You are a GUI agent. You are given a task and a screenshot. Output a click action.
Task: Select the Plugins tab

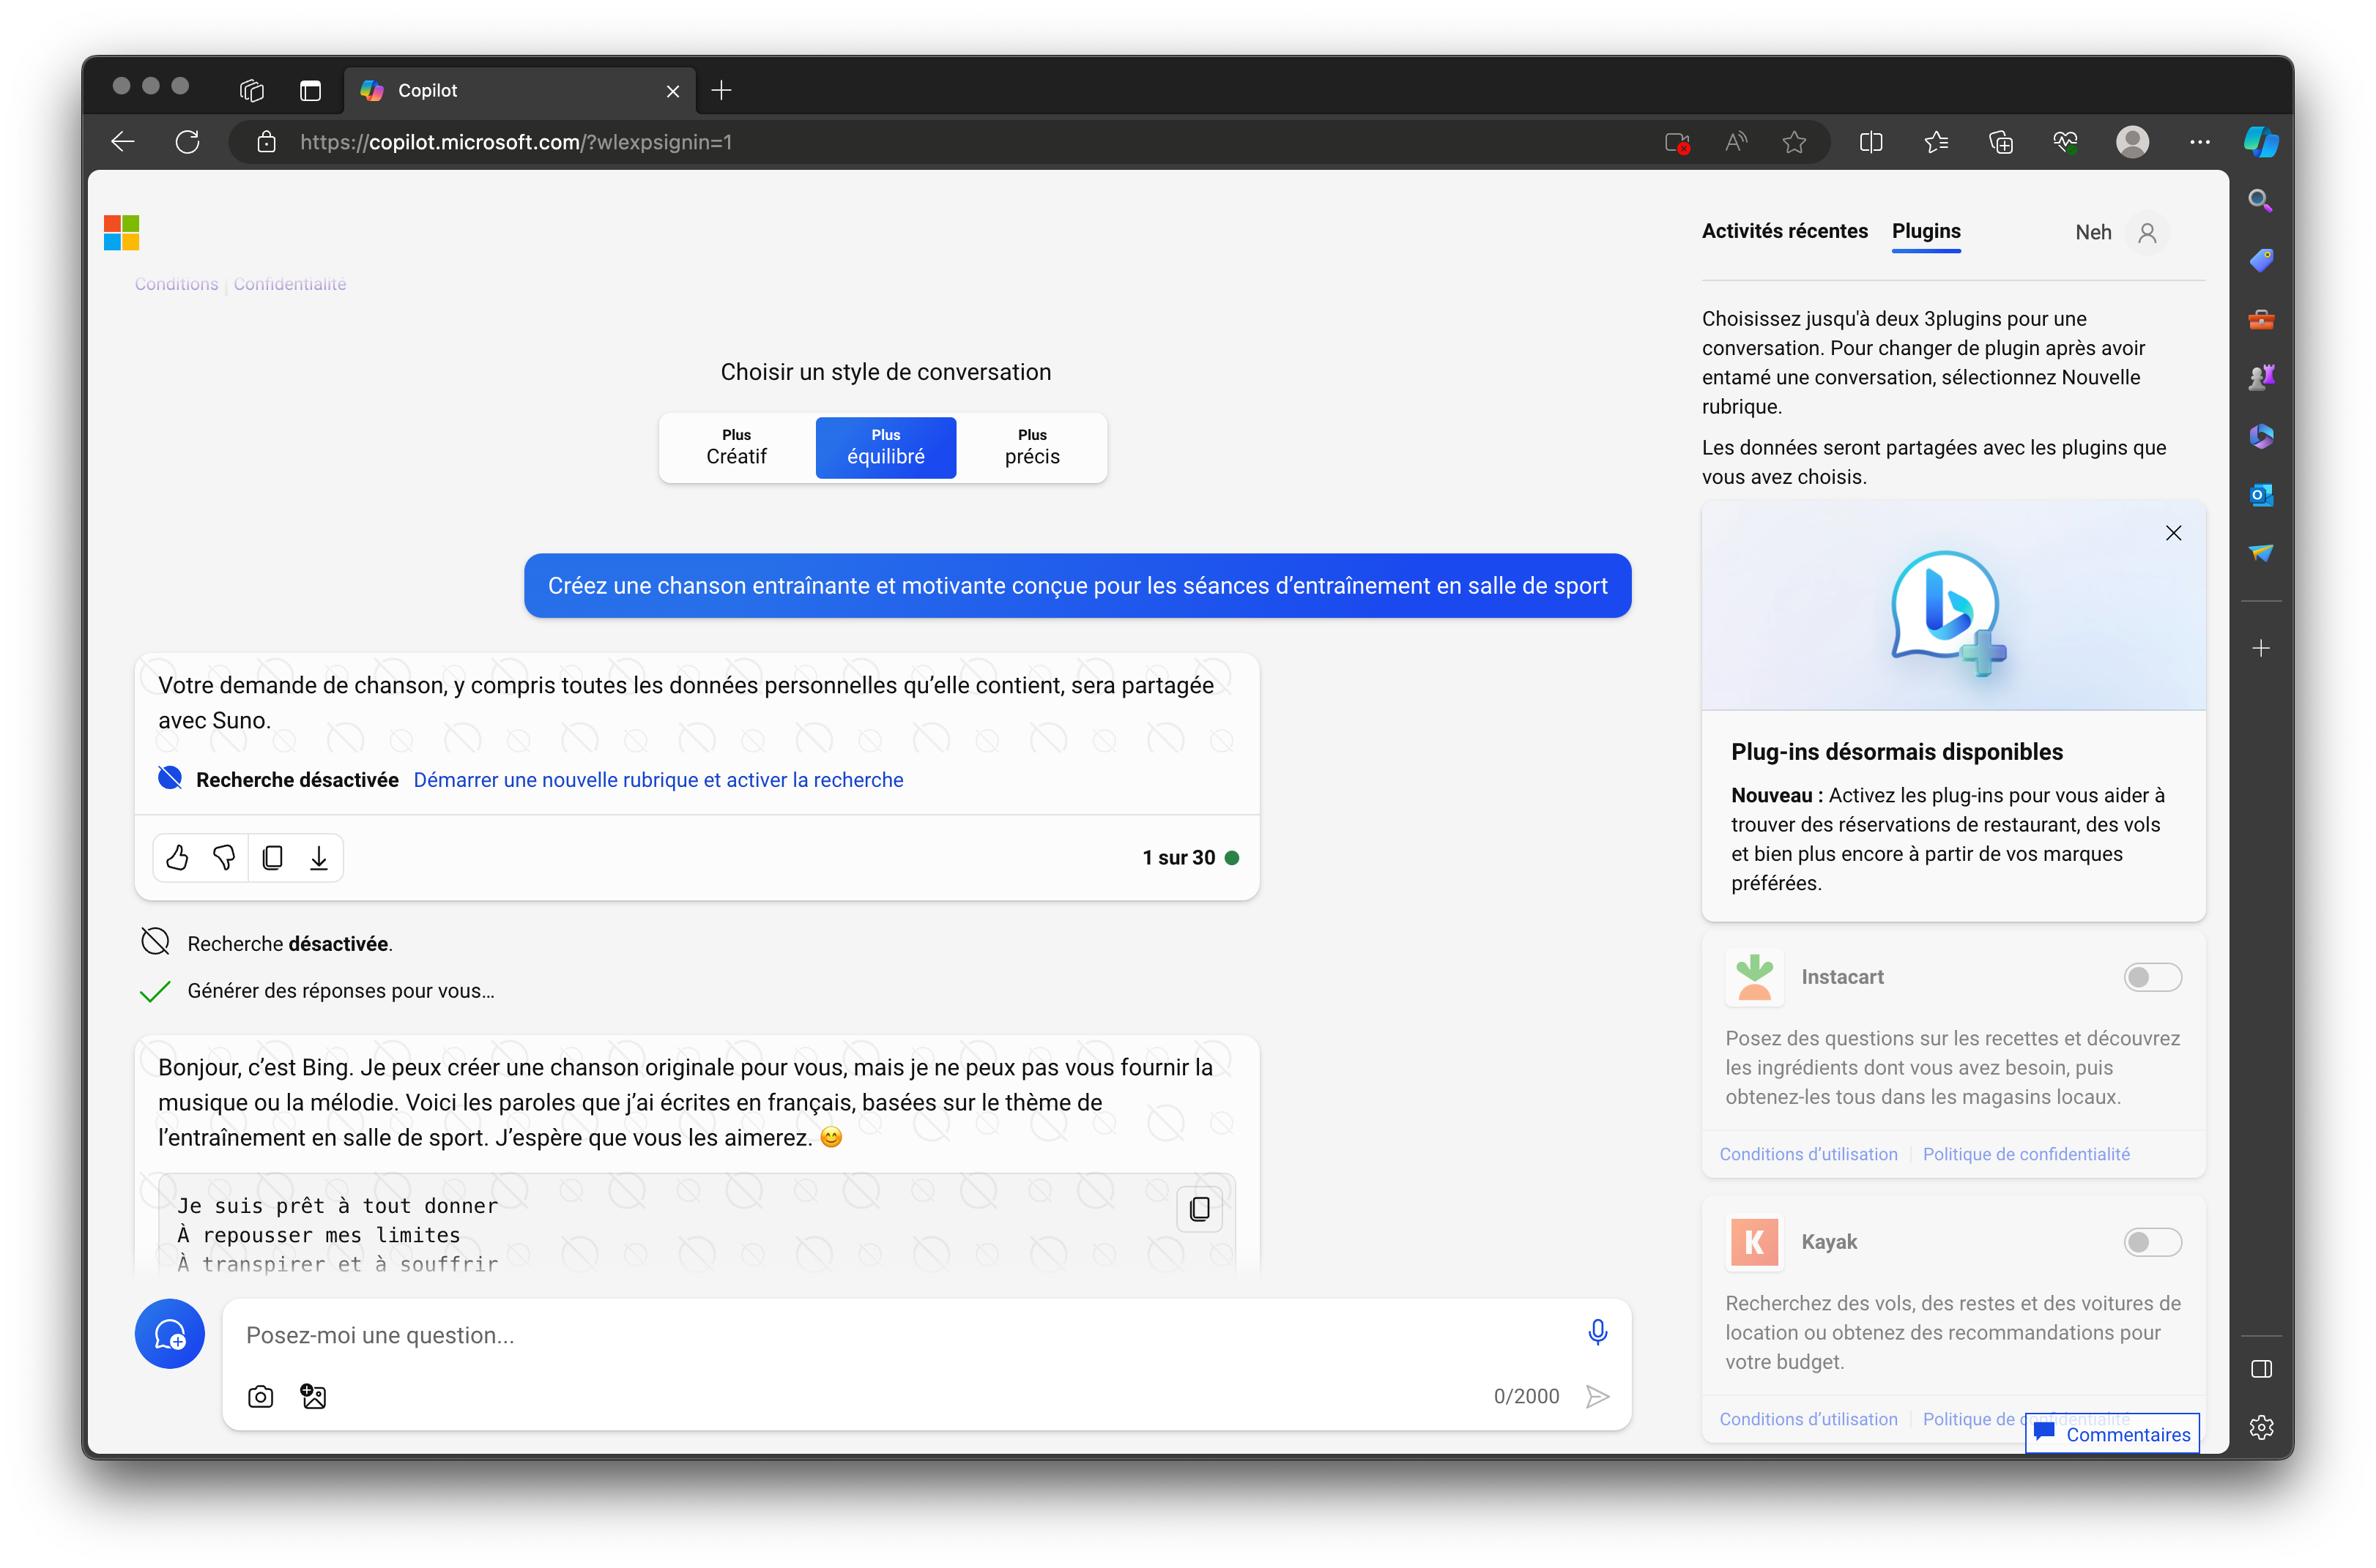[1926, 231]
